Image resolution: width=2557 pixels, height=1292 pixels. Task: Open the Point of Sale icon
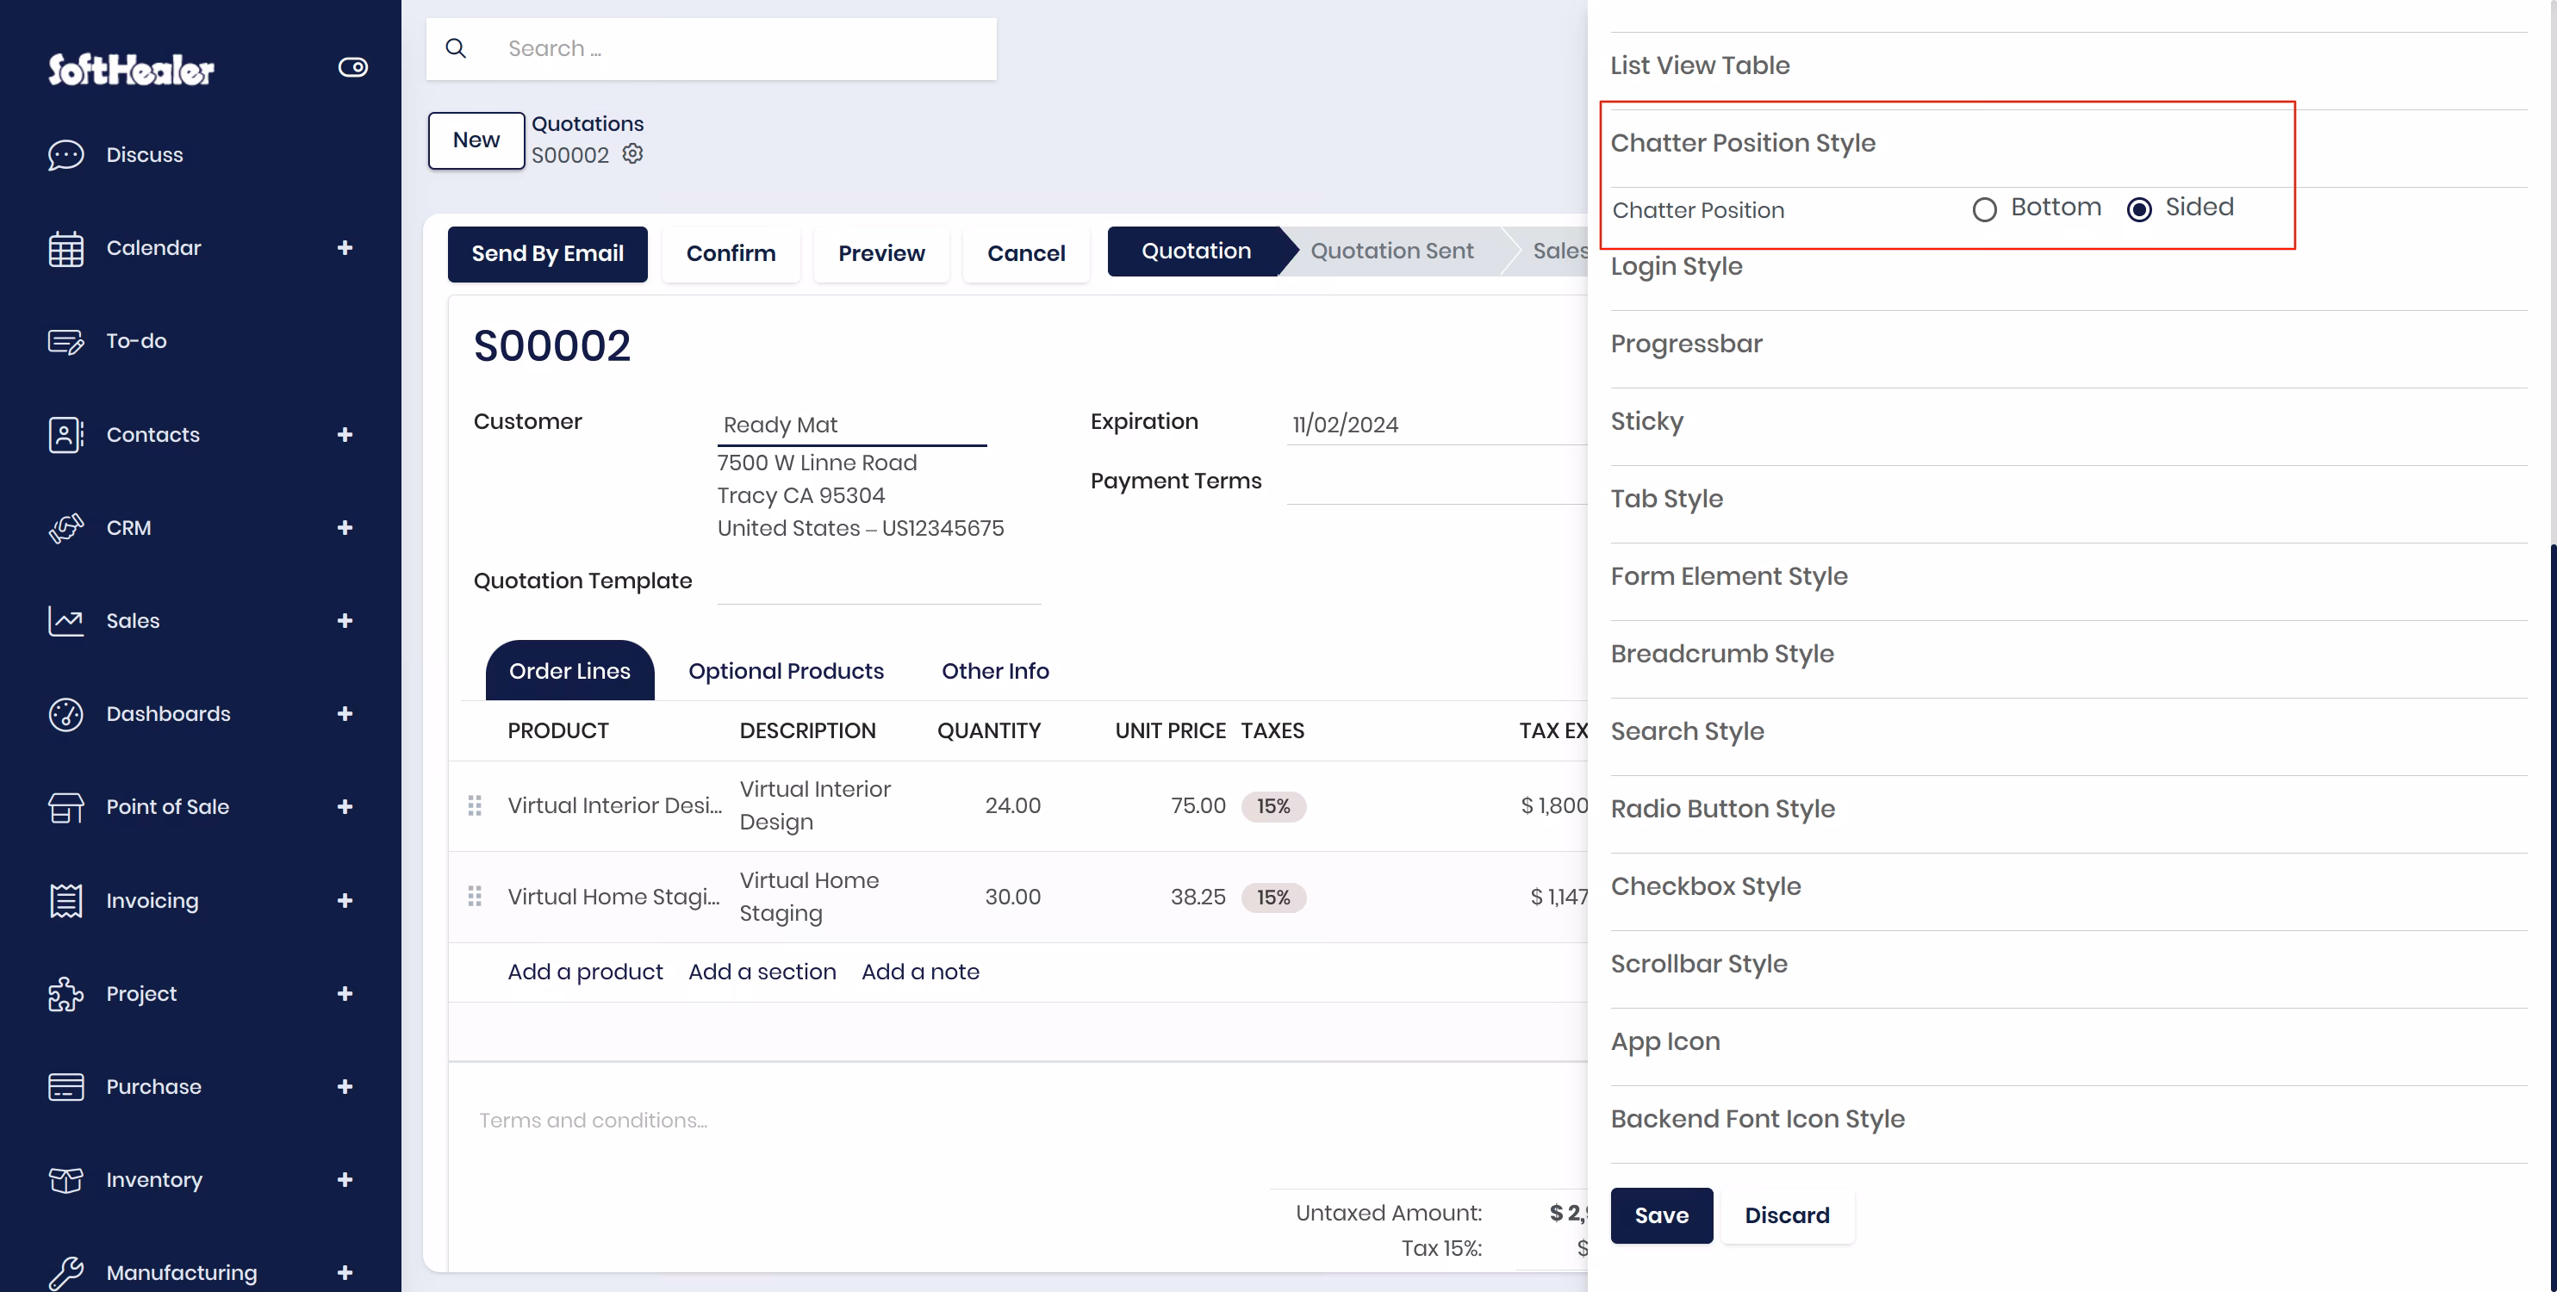click(x=65, y=807)
